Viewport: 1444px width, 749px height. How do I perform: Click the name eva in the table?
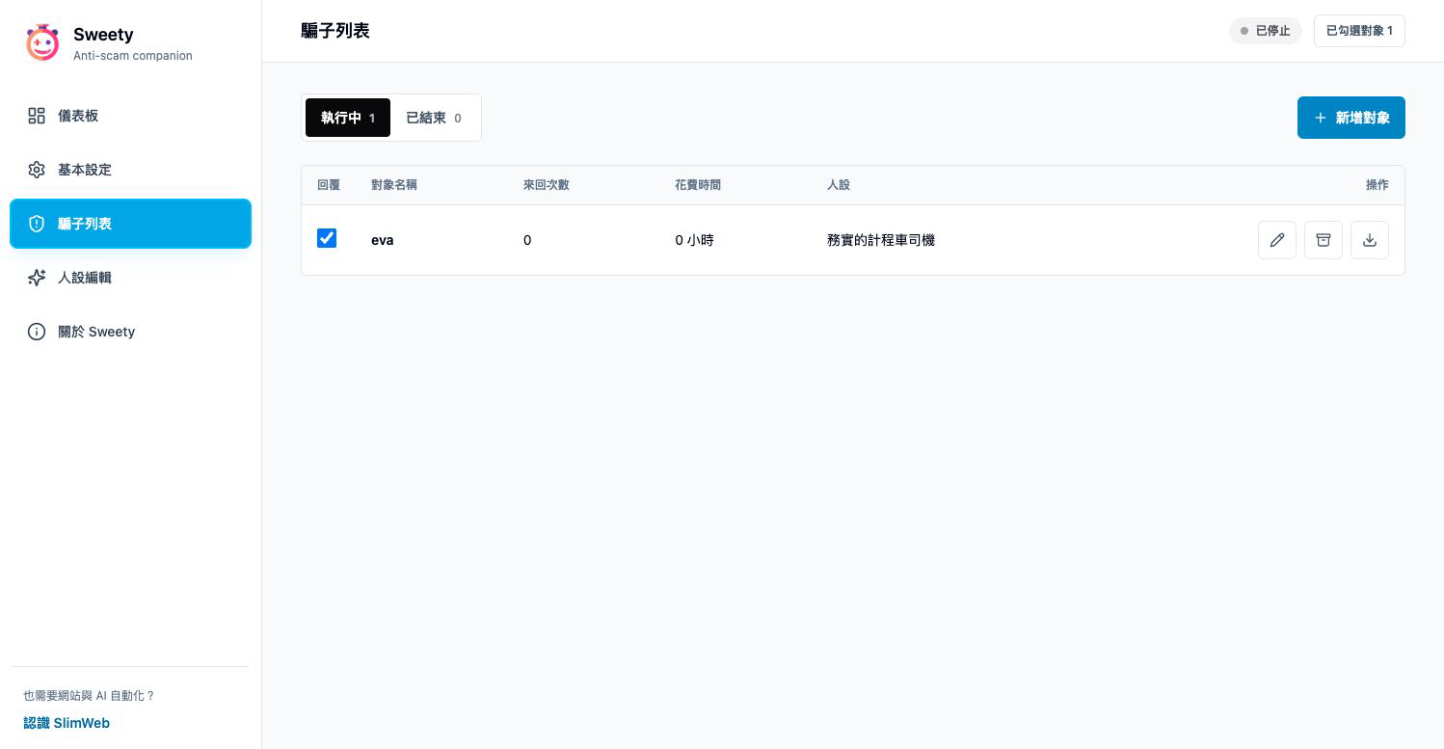[383, 240]
